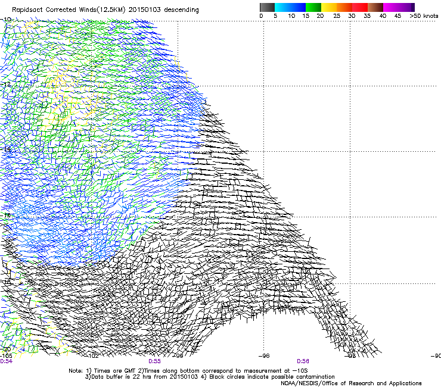441x387 pixels.
Task: Click the 'NOAA/NESDIS/Office of Research and Applications' credit
Action: click(x=351, y=383)
